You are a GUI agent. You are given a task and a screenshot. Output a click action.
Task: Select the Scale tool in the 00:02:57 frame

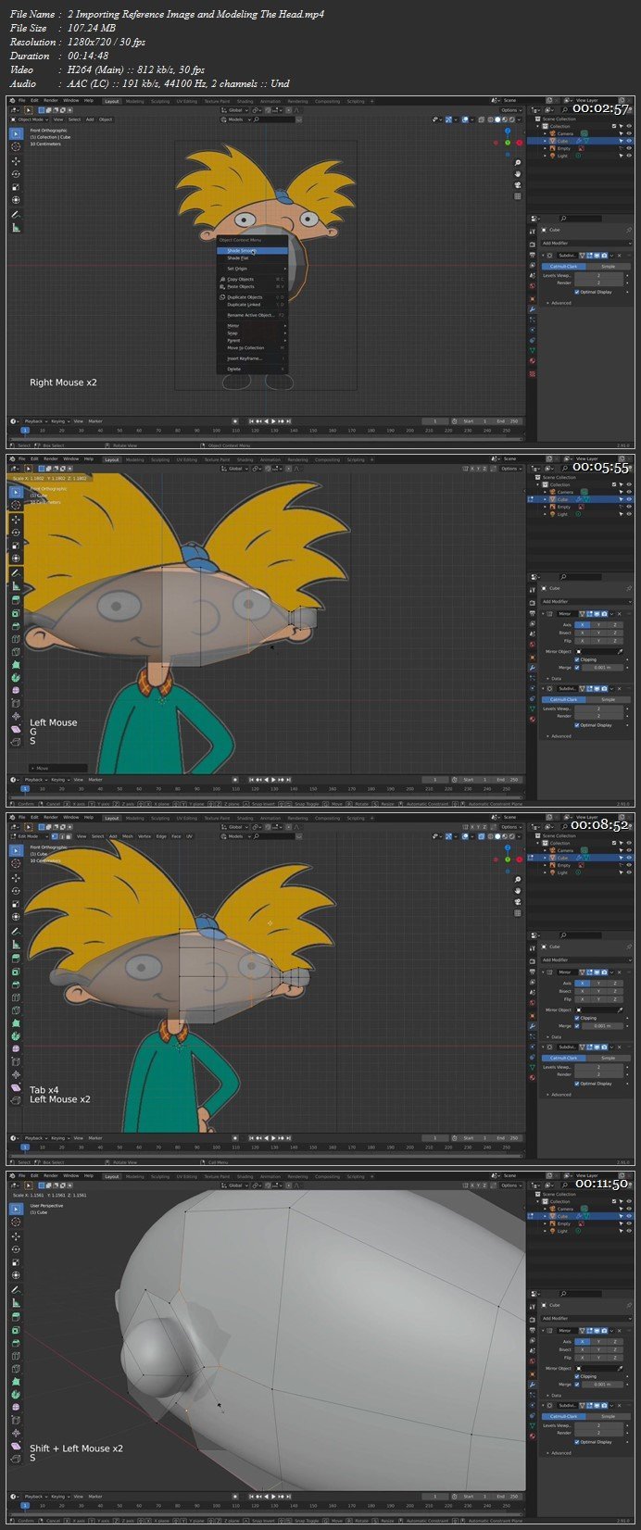[x=16, y=186]
